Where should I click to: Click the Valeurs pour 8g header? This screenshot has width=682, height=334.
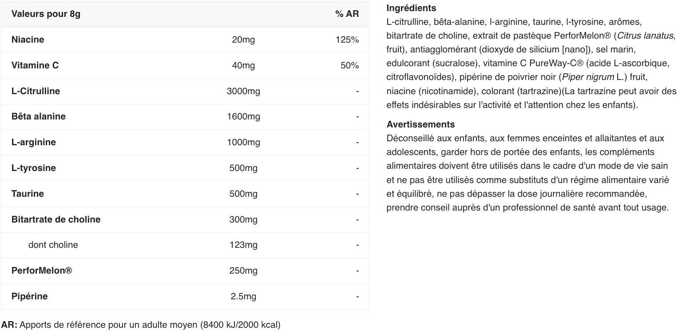46,14
